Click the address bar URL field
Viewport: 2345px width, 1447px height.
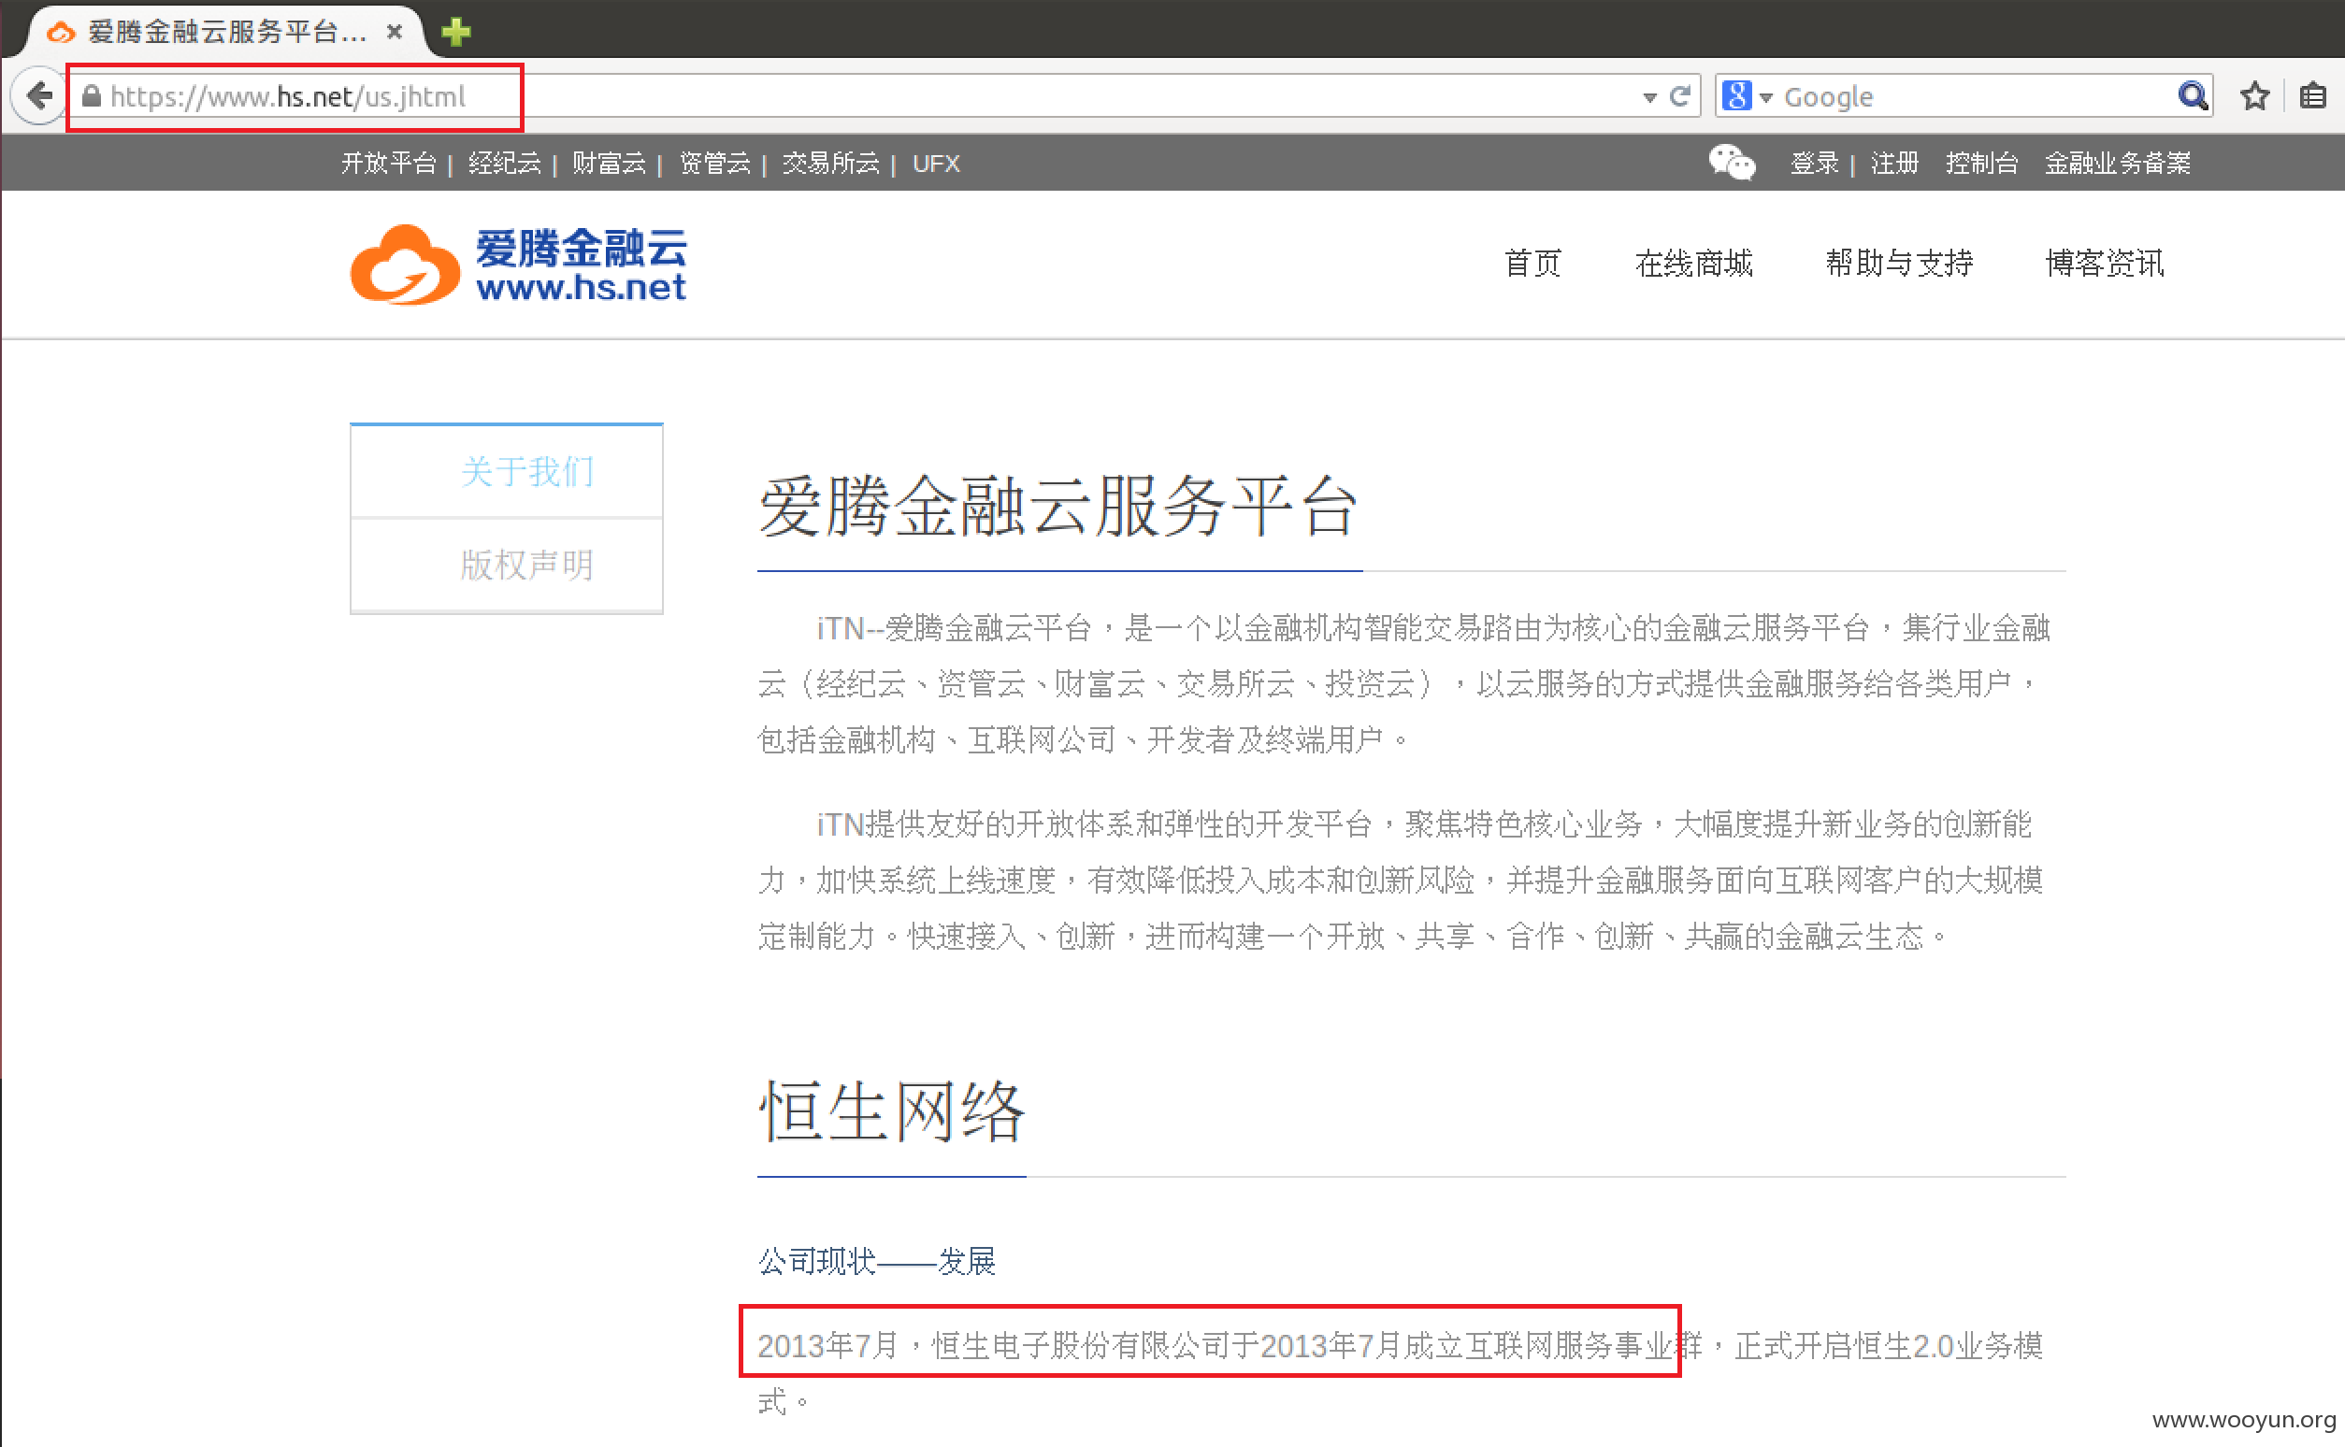(861, 95)
